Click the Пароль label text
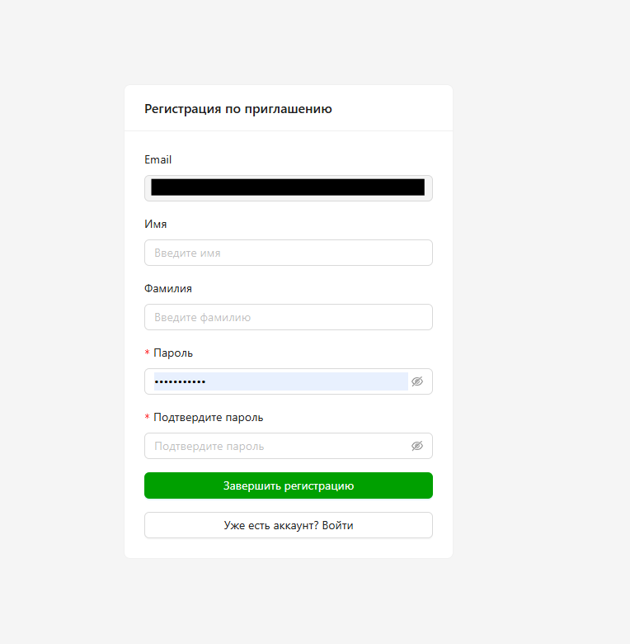The width and height of the screenshot is (630, 644). 173,353
